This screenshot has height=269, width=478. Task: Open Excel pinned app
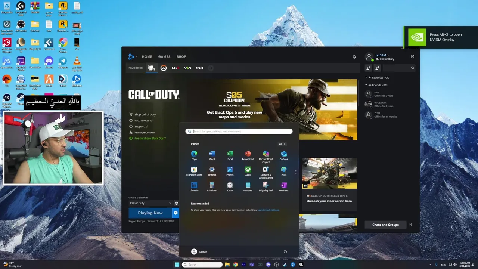(x=230, y=155)
